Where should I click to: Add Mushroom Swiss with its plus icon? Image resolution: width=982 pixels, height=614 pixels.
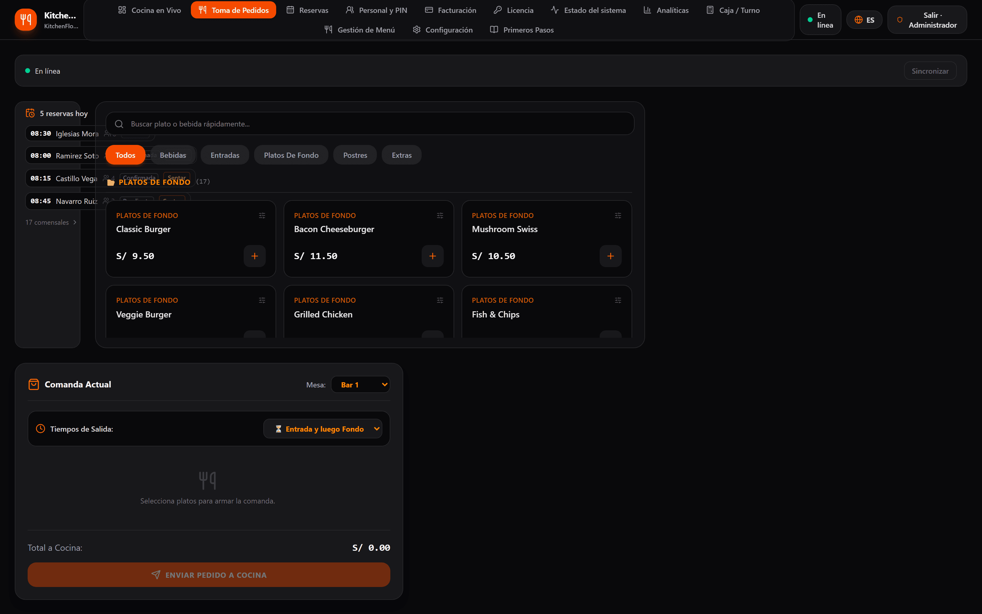point(611,256)
